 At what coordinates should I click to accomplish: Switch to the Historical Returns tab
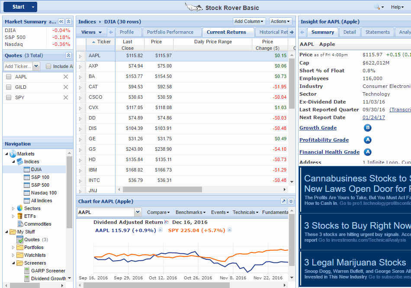coord(272,32)
